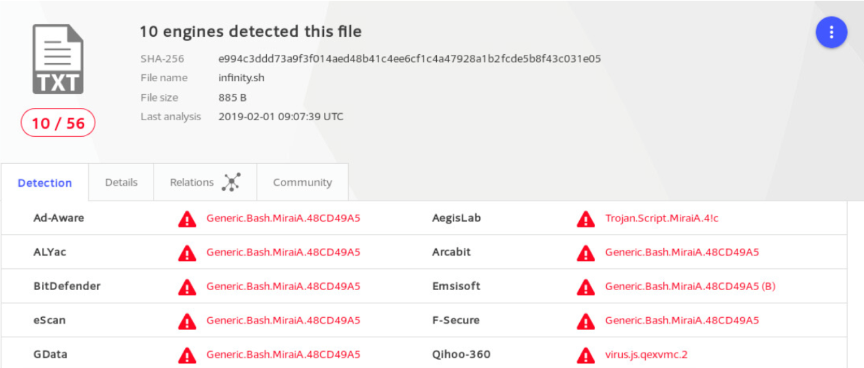Click the warning icon beside GData
Viewport: 864px width, 368px height.
(x=187, y=354)
